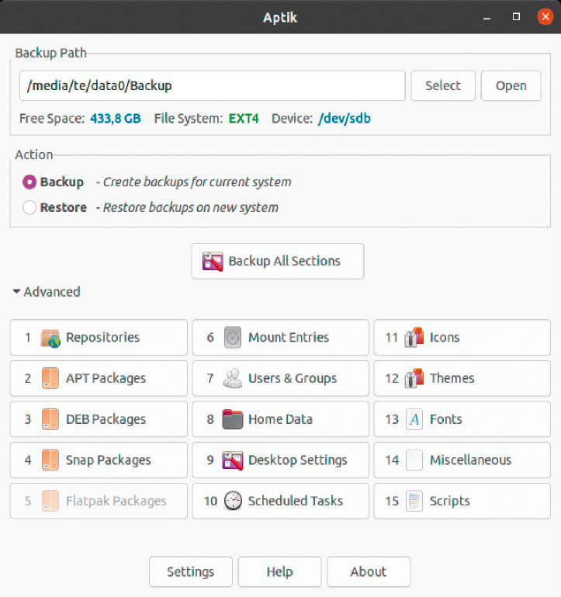Image resolution: width=561 pixels, height=597 pixels.
Task: Click the EXT4 file system value
Action: coord(244,119)
